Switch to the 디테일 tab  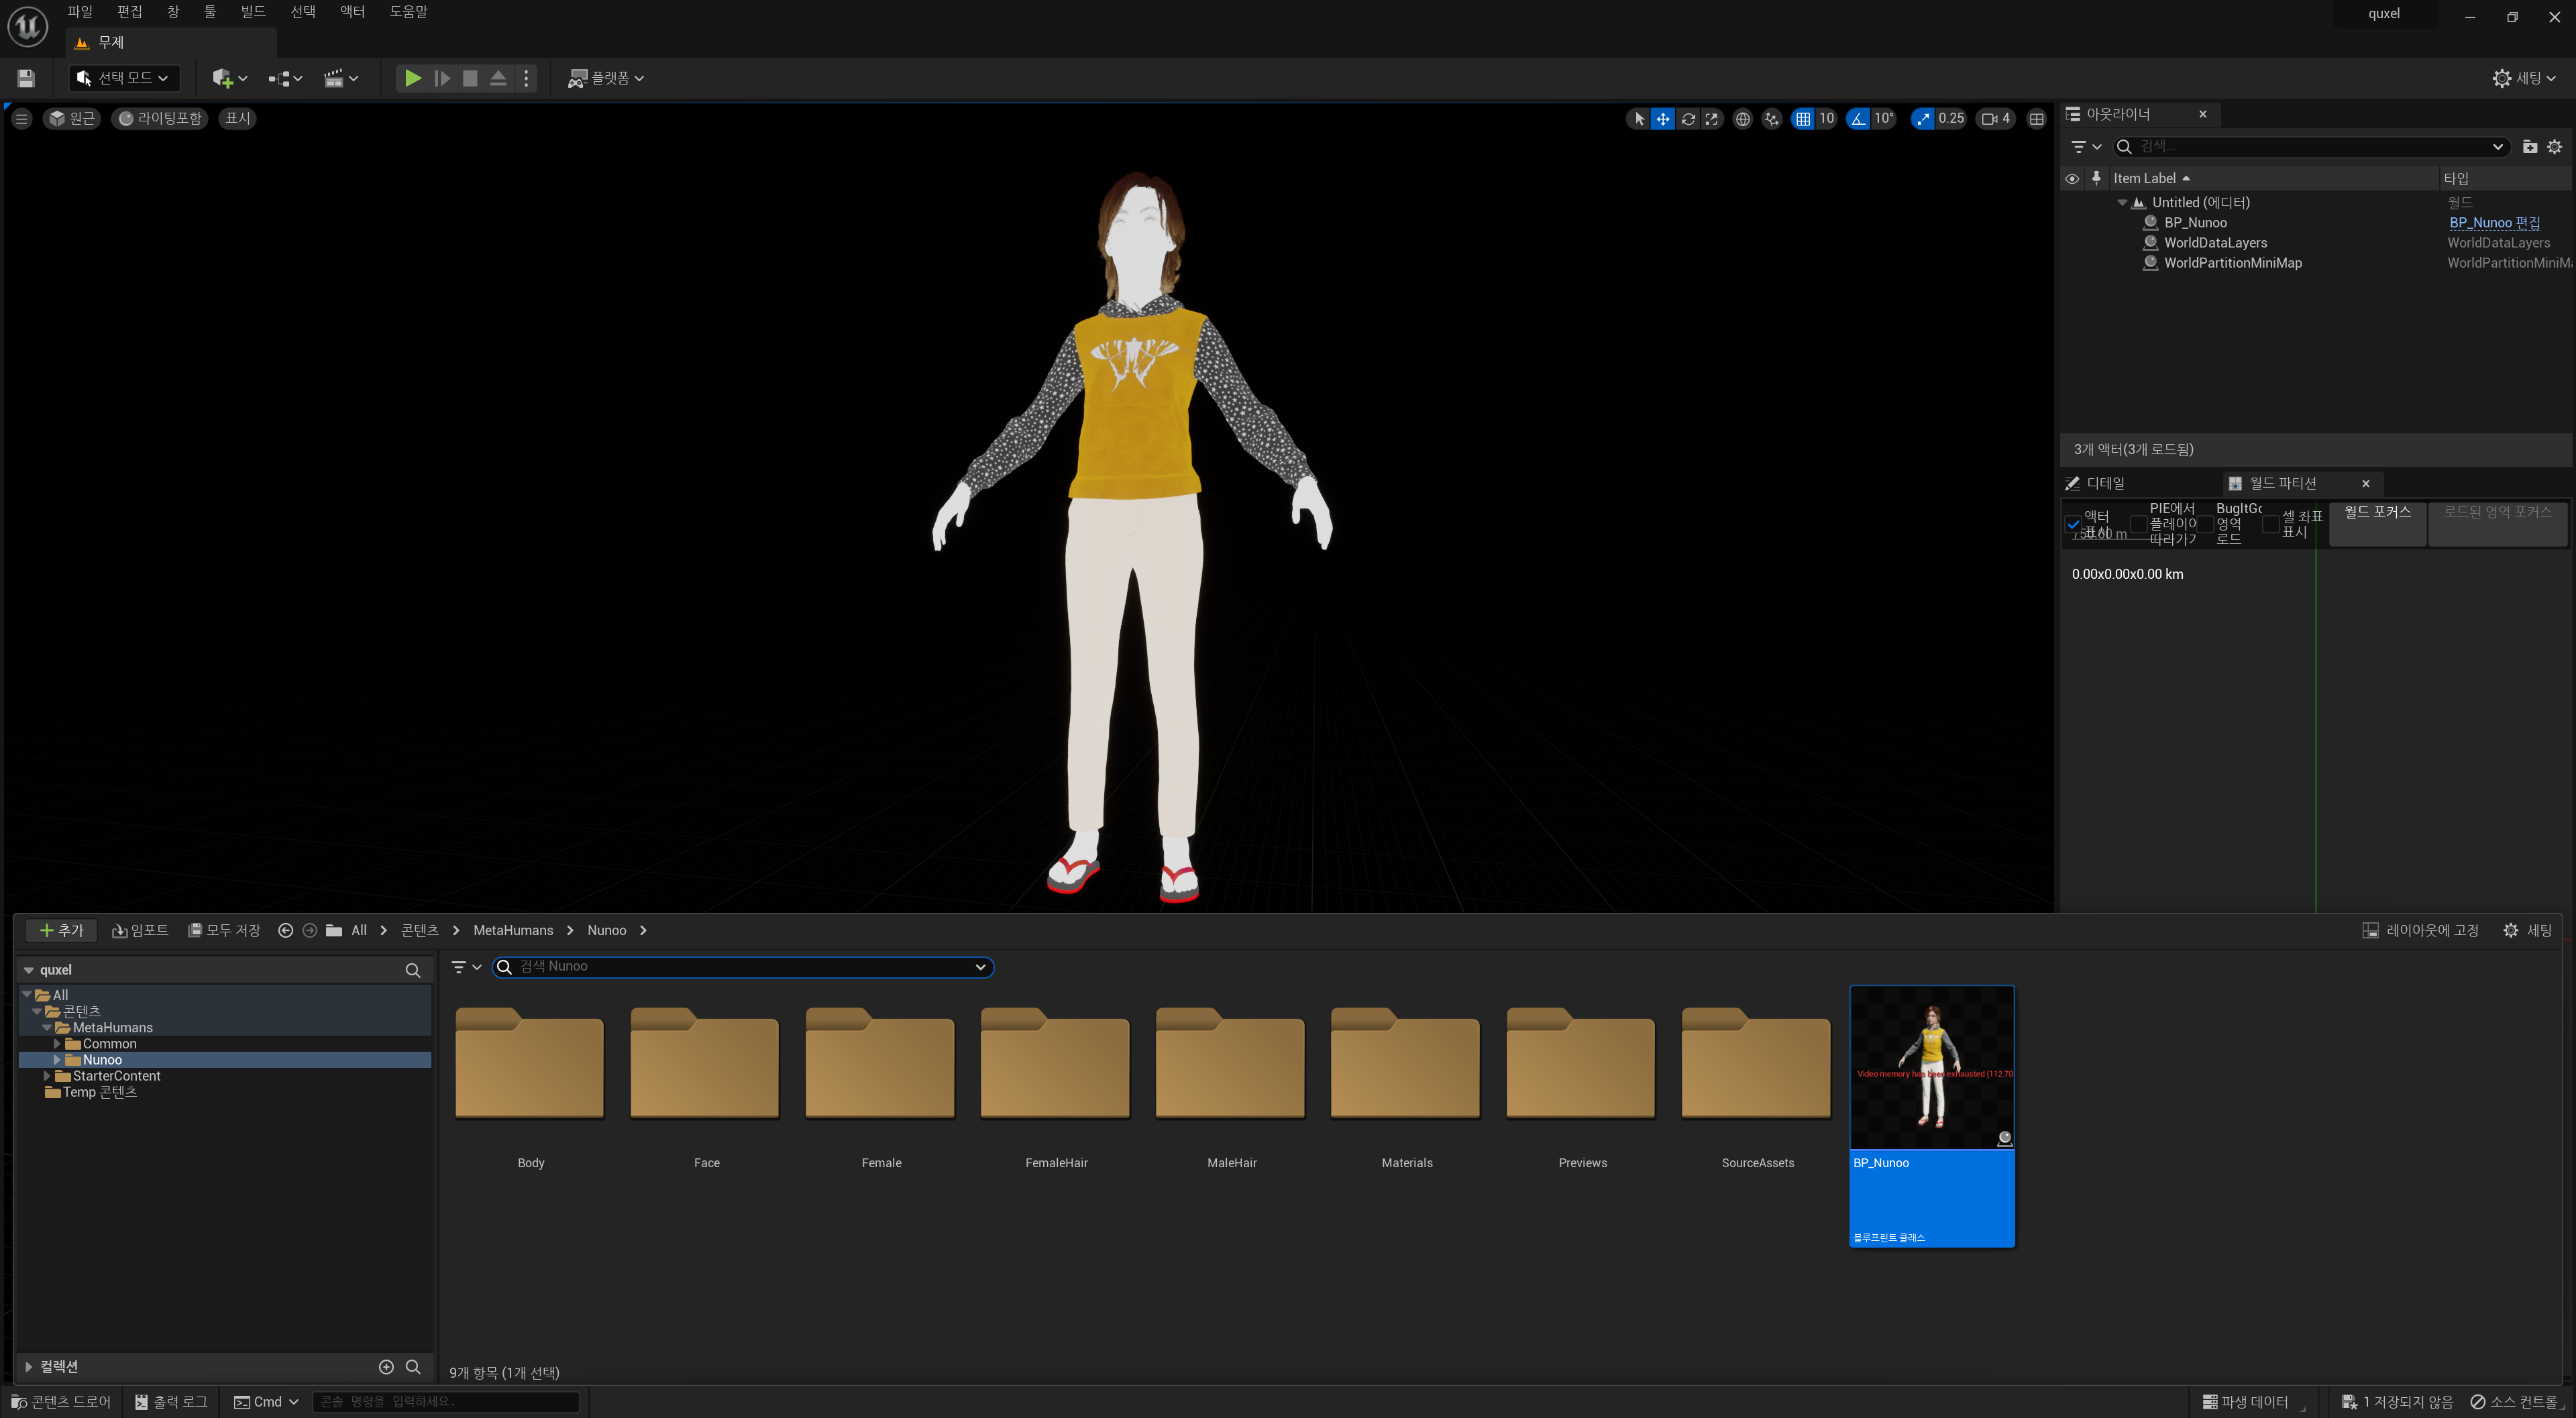[2104, 484]
